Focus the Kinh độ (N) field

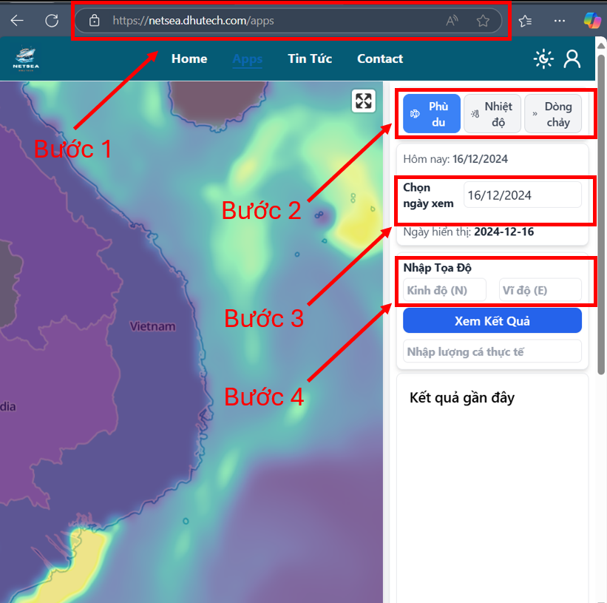pos(444,290)
